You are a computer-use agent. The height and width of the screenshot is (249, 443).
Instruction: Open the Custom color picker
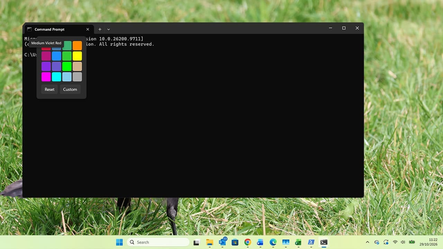click(70, 89)
